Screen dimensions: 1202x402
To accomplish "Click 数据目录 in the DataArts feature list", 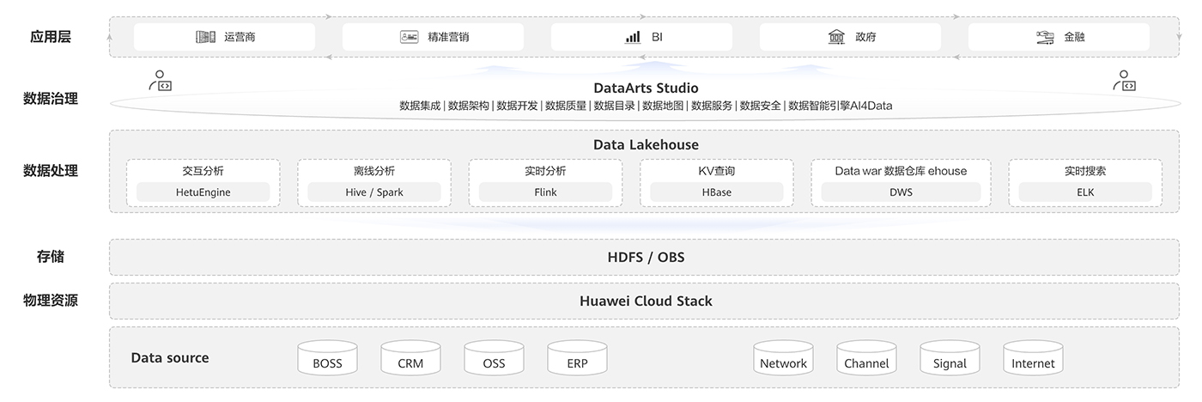I will tap(615, 106).
